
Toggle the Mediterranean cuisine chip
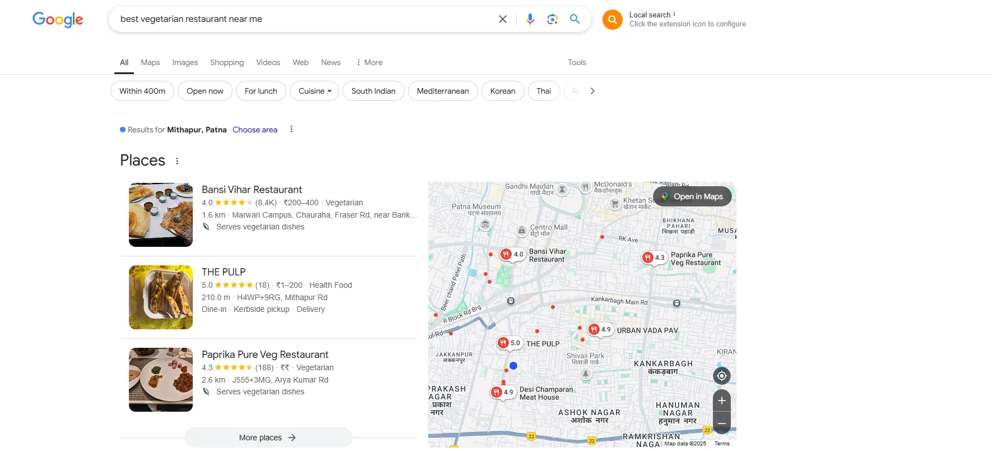point(443,91)
